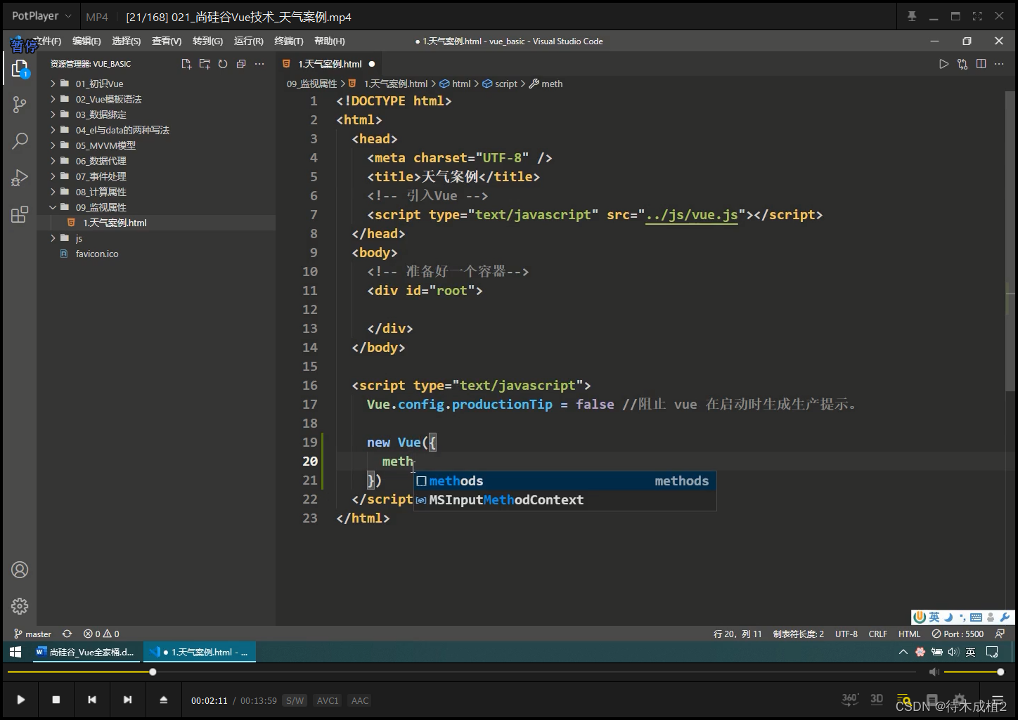Open the Source Control view icon
Screen dimensions: 1018x720
(20, 105)
